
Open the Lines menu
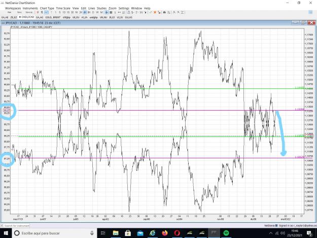[92, 8]
